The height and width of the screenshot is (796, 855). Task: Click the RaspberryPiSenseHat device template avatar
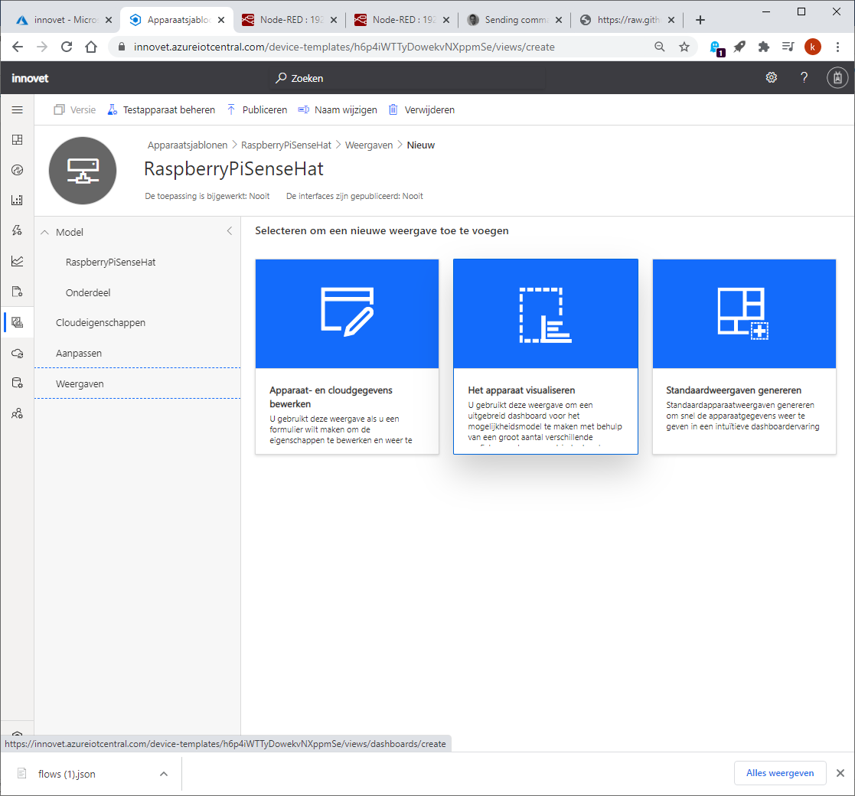(83, 171)
